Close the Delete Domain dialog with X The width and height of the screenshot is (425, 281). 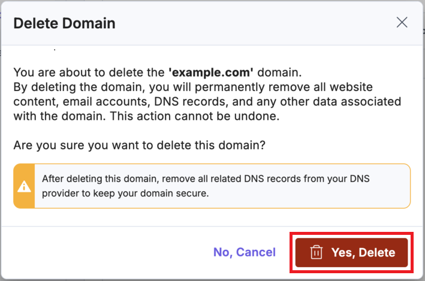point(402,23)
